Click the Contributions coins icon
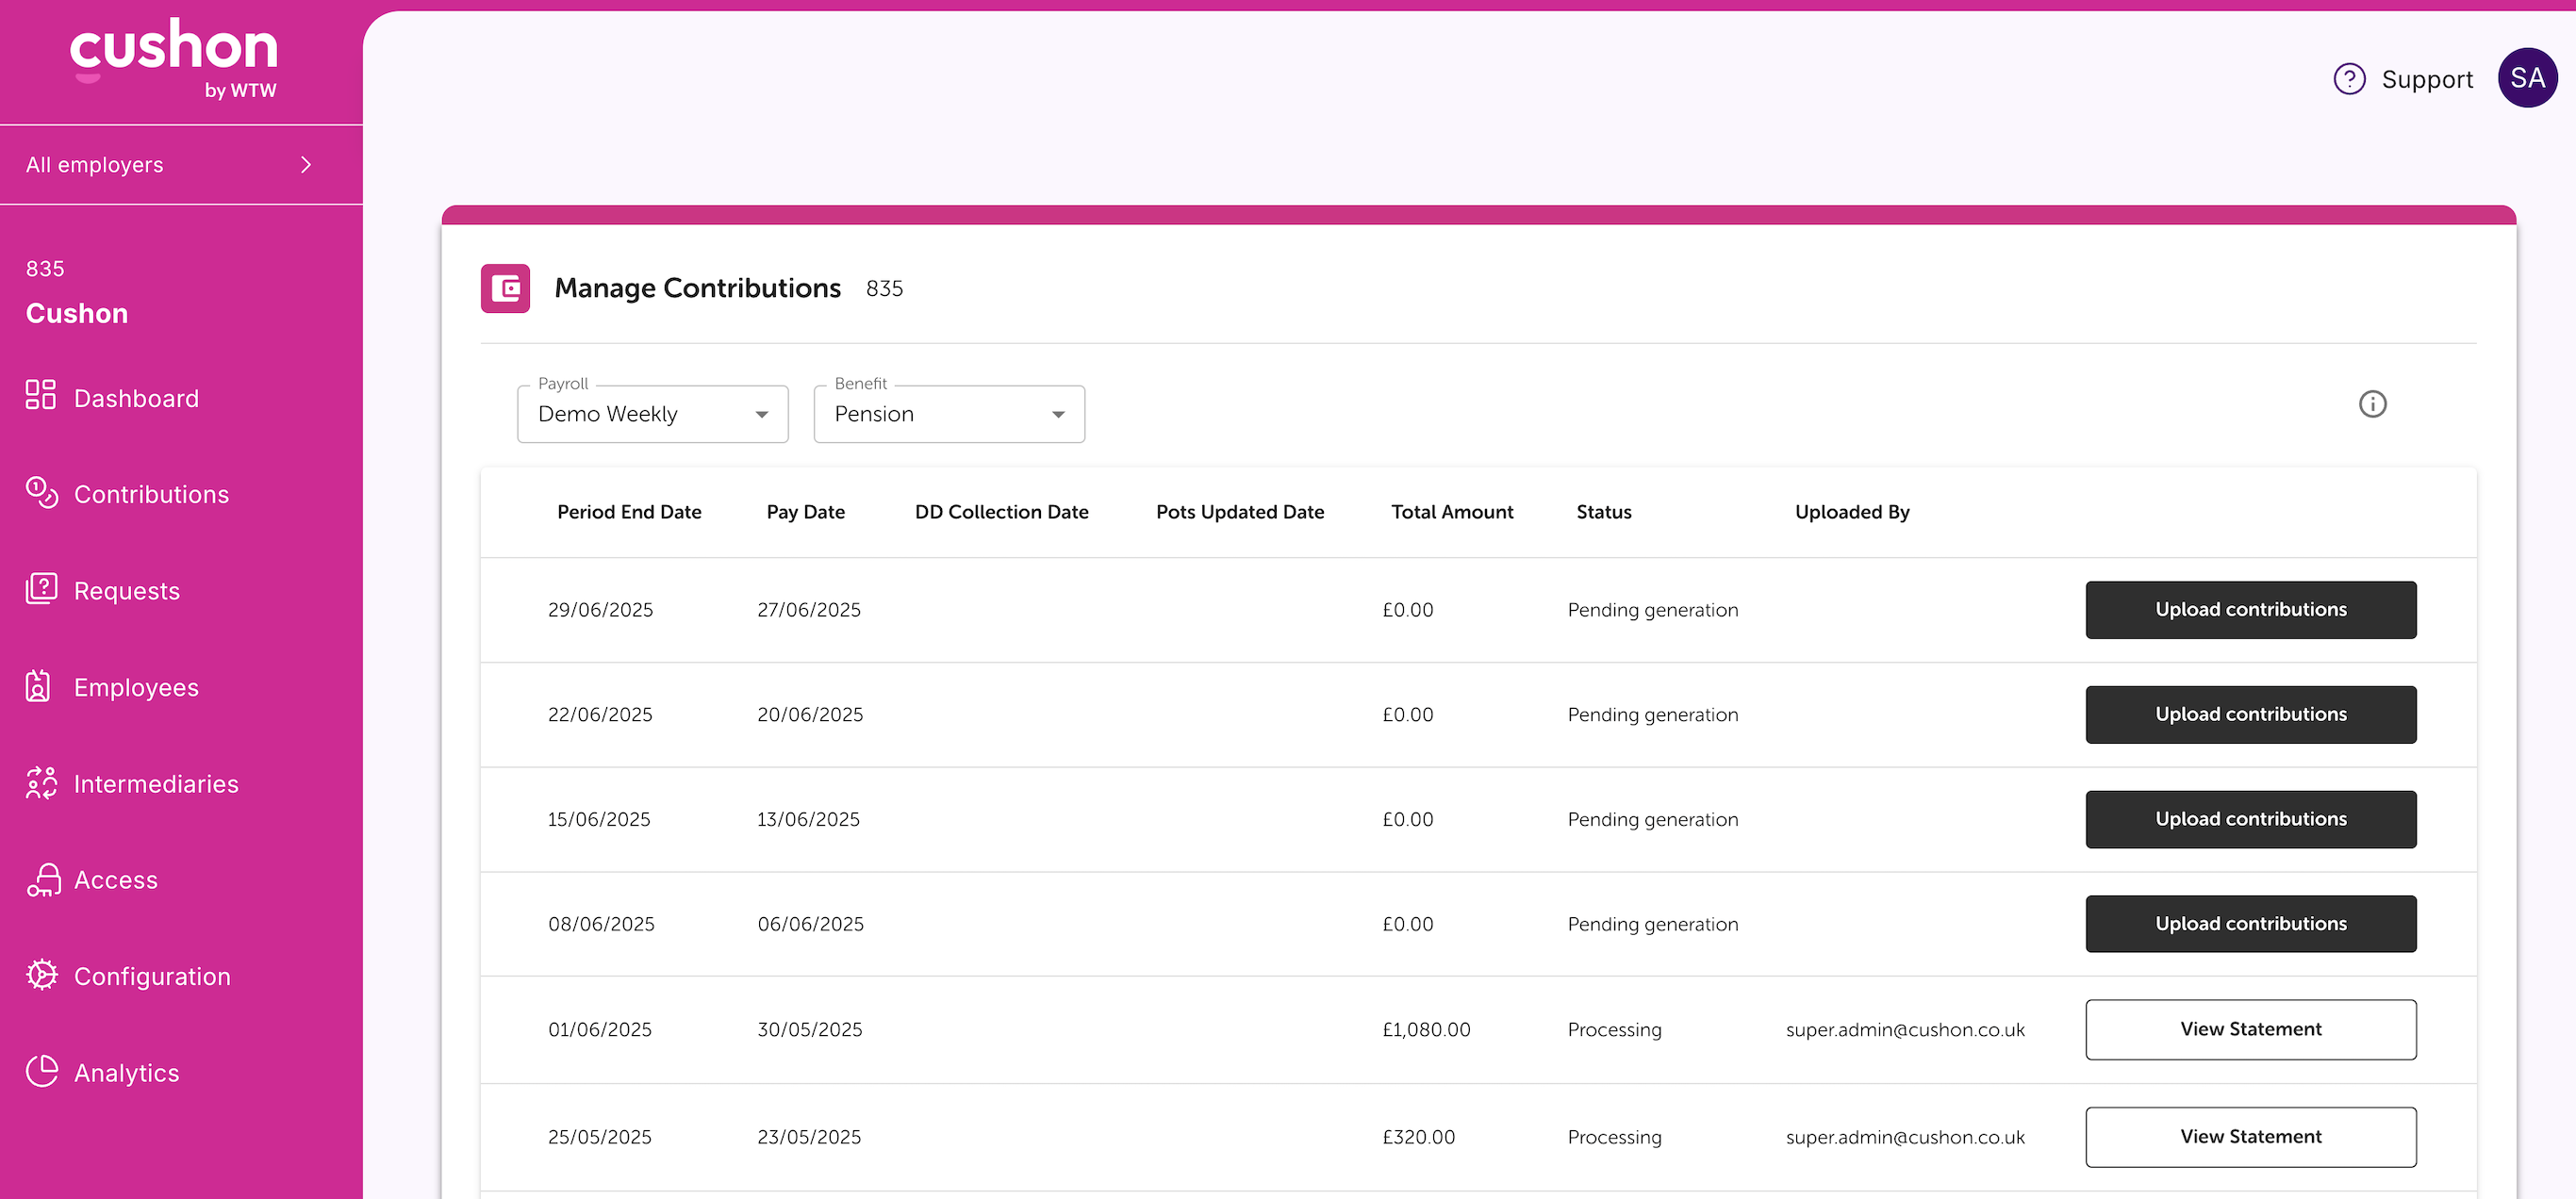Screen dimensions: 2576x1199 [41, 492]
